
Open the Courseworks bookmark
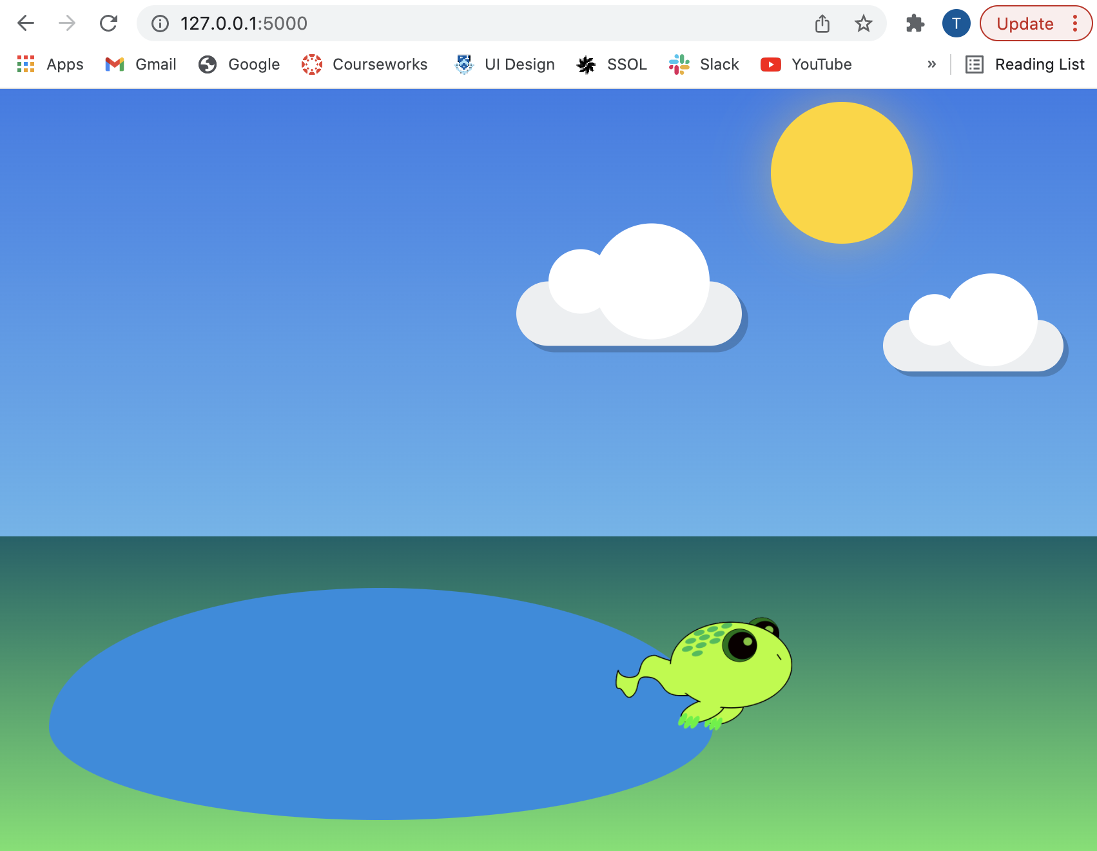[365, 64]
